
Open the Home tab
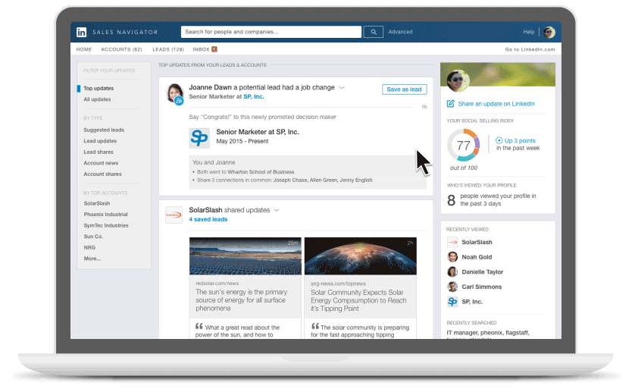[84, 49]
